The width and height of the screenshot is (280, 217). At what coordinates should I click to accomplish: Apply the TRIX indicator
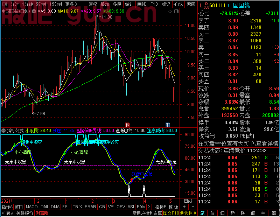pos(77,207)
